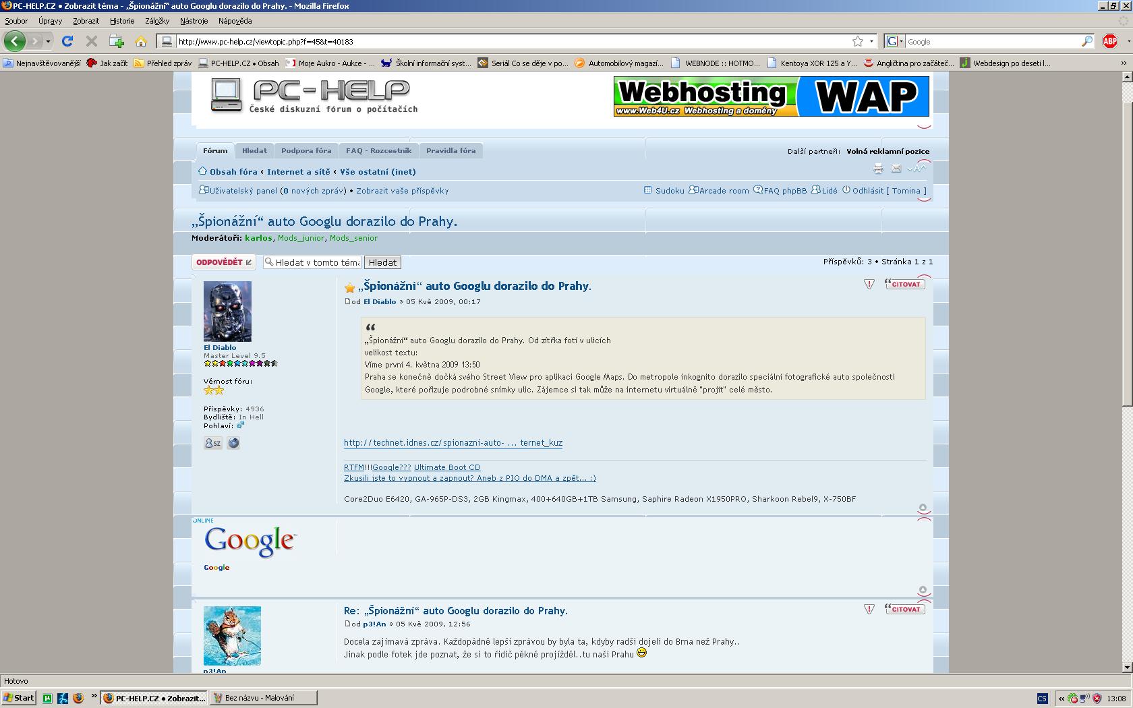Open the Nápověda menu
Viewport: 1133px width, 708px height.
tap(235, 21)
